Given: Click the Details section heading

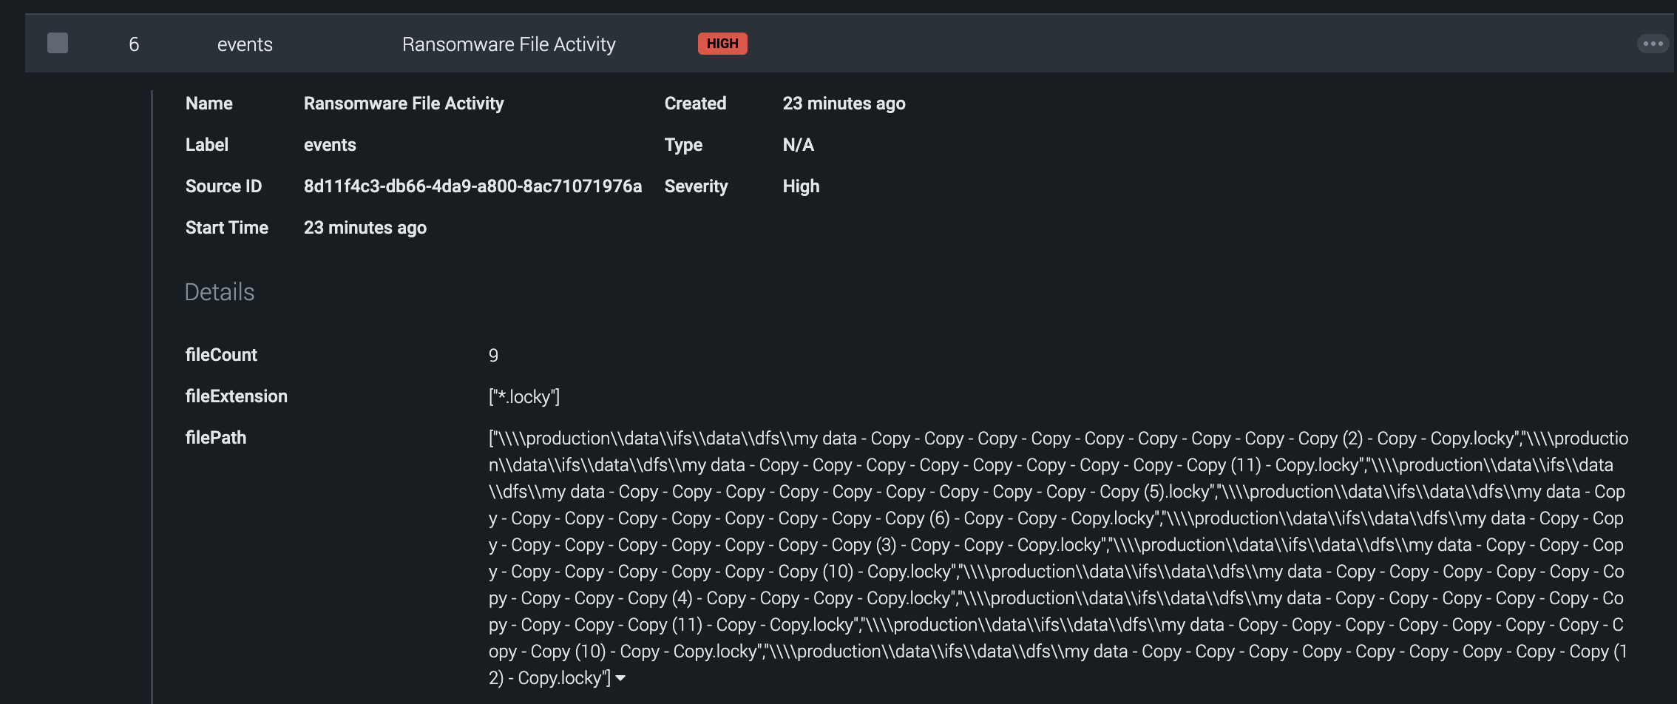Looking at the screenshot, I should point(219,292).
